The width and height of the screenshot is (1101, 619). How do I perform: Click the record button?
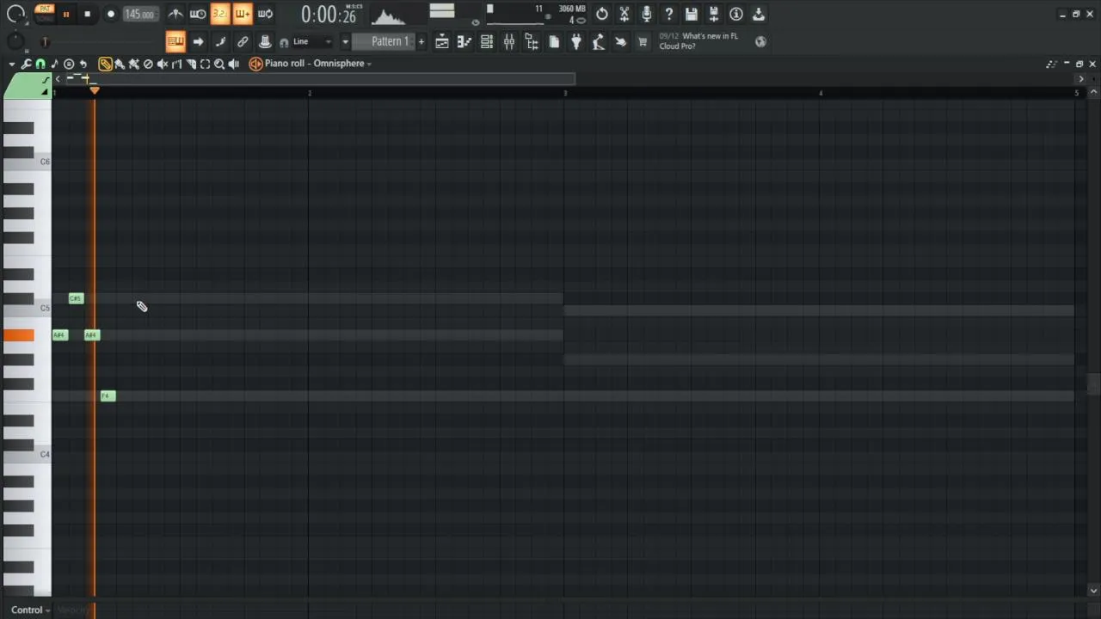(110, 14)
